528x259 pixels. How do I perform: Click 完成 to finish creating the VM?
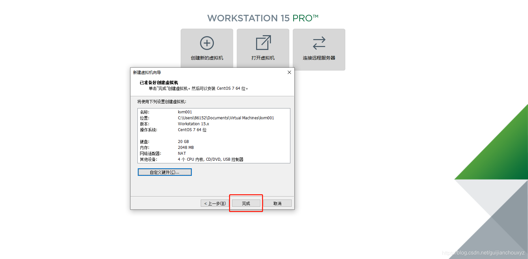coord(246,203)
